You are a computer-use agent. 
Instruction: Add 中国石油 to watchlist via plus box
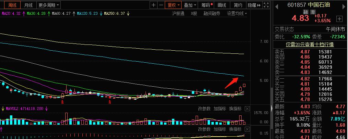[339, 19]
